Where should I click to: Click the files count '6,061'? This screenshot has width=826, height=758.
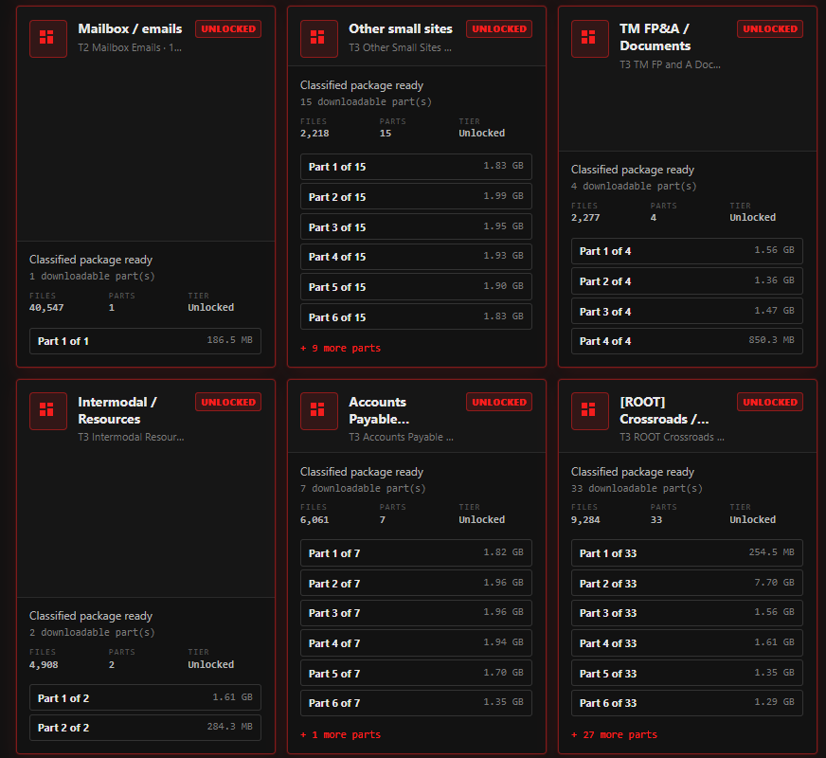pos(314,520)
